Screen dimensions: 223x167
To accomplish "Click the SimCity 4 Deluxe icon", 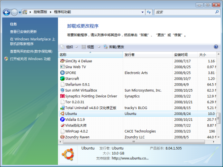I will (x=62, y=61).
